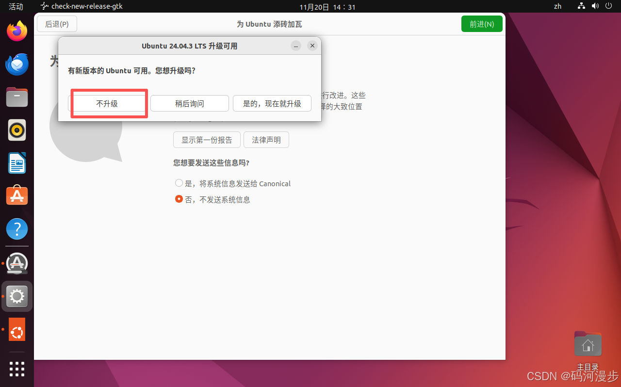The width and height of the screenshot is (621, 387).
Task: Open the power menu icon in top bar
Action: (x=609, y=6)
